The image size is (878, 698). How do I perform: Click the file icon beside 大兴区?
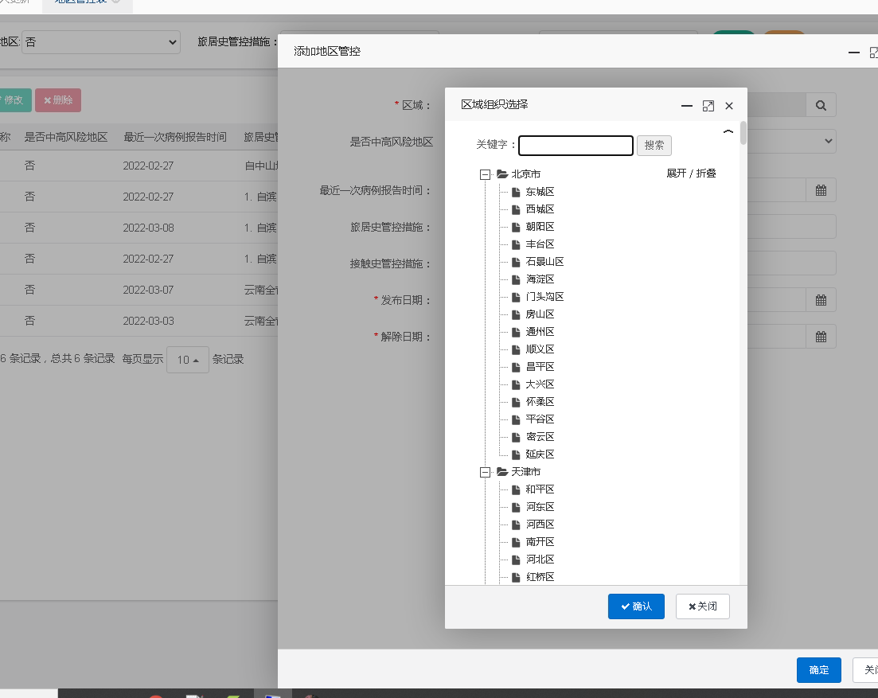tap(516, 384)
